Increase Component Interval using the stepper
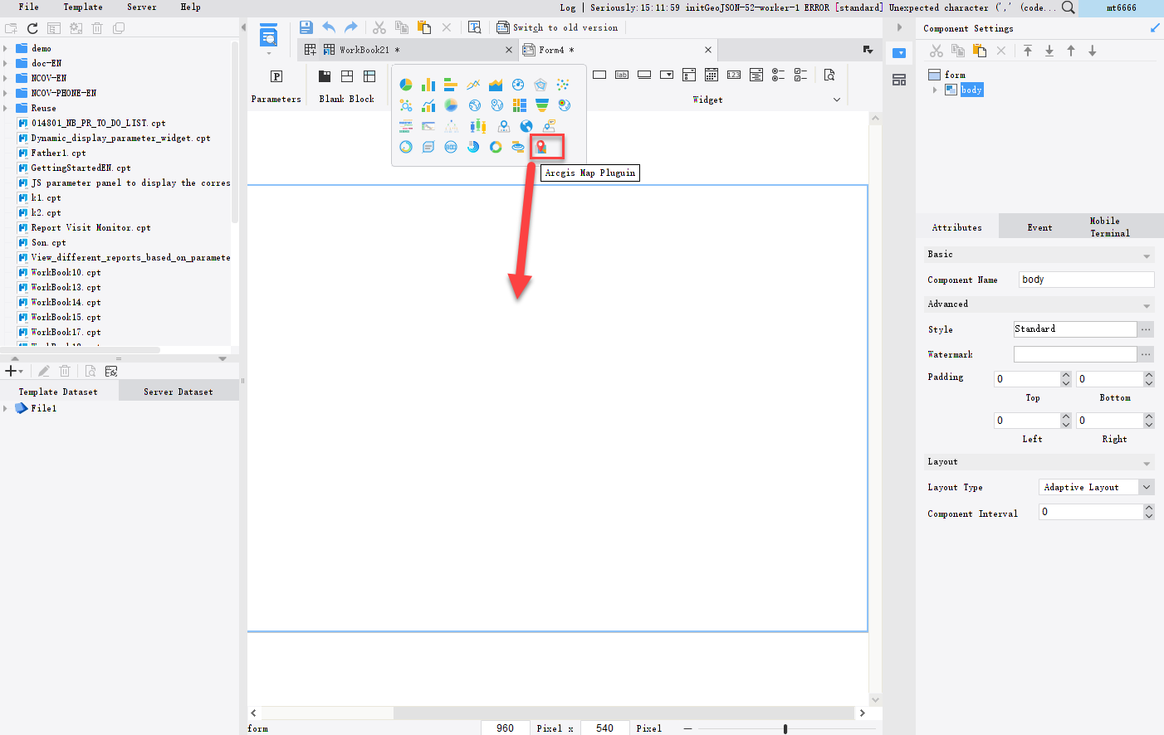Viewport: 1164px width, 735px height. [1149, 507]
